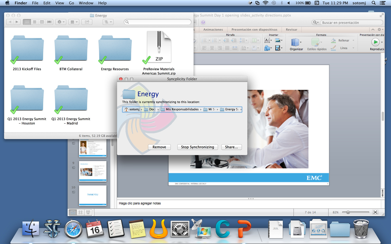Screen dimensions: 391x244
Task: Switch Finder to list view
Action: point(34,22)
